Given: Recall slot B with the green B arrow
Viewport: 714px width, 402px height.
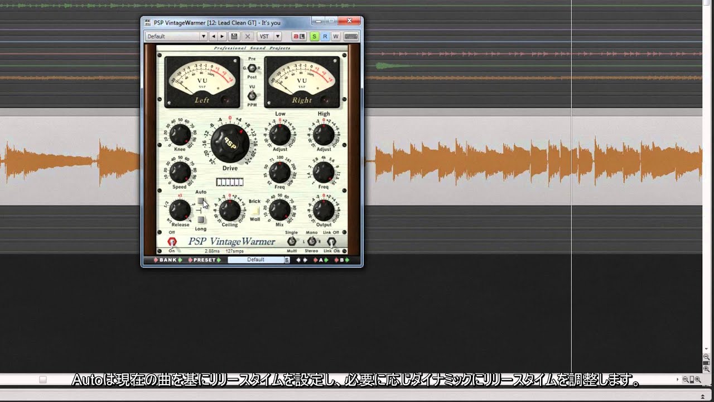Looking at the screenshot, I should coord(347,260).
